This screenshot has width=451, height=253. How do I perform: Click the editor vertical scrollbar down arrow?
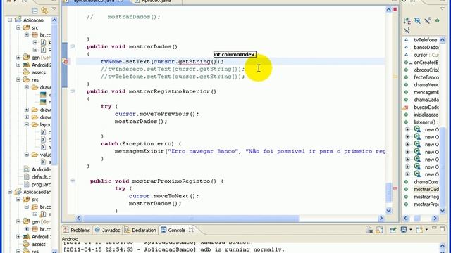(x=388, y=211)
